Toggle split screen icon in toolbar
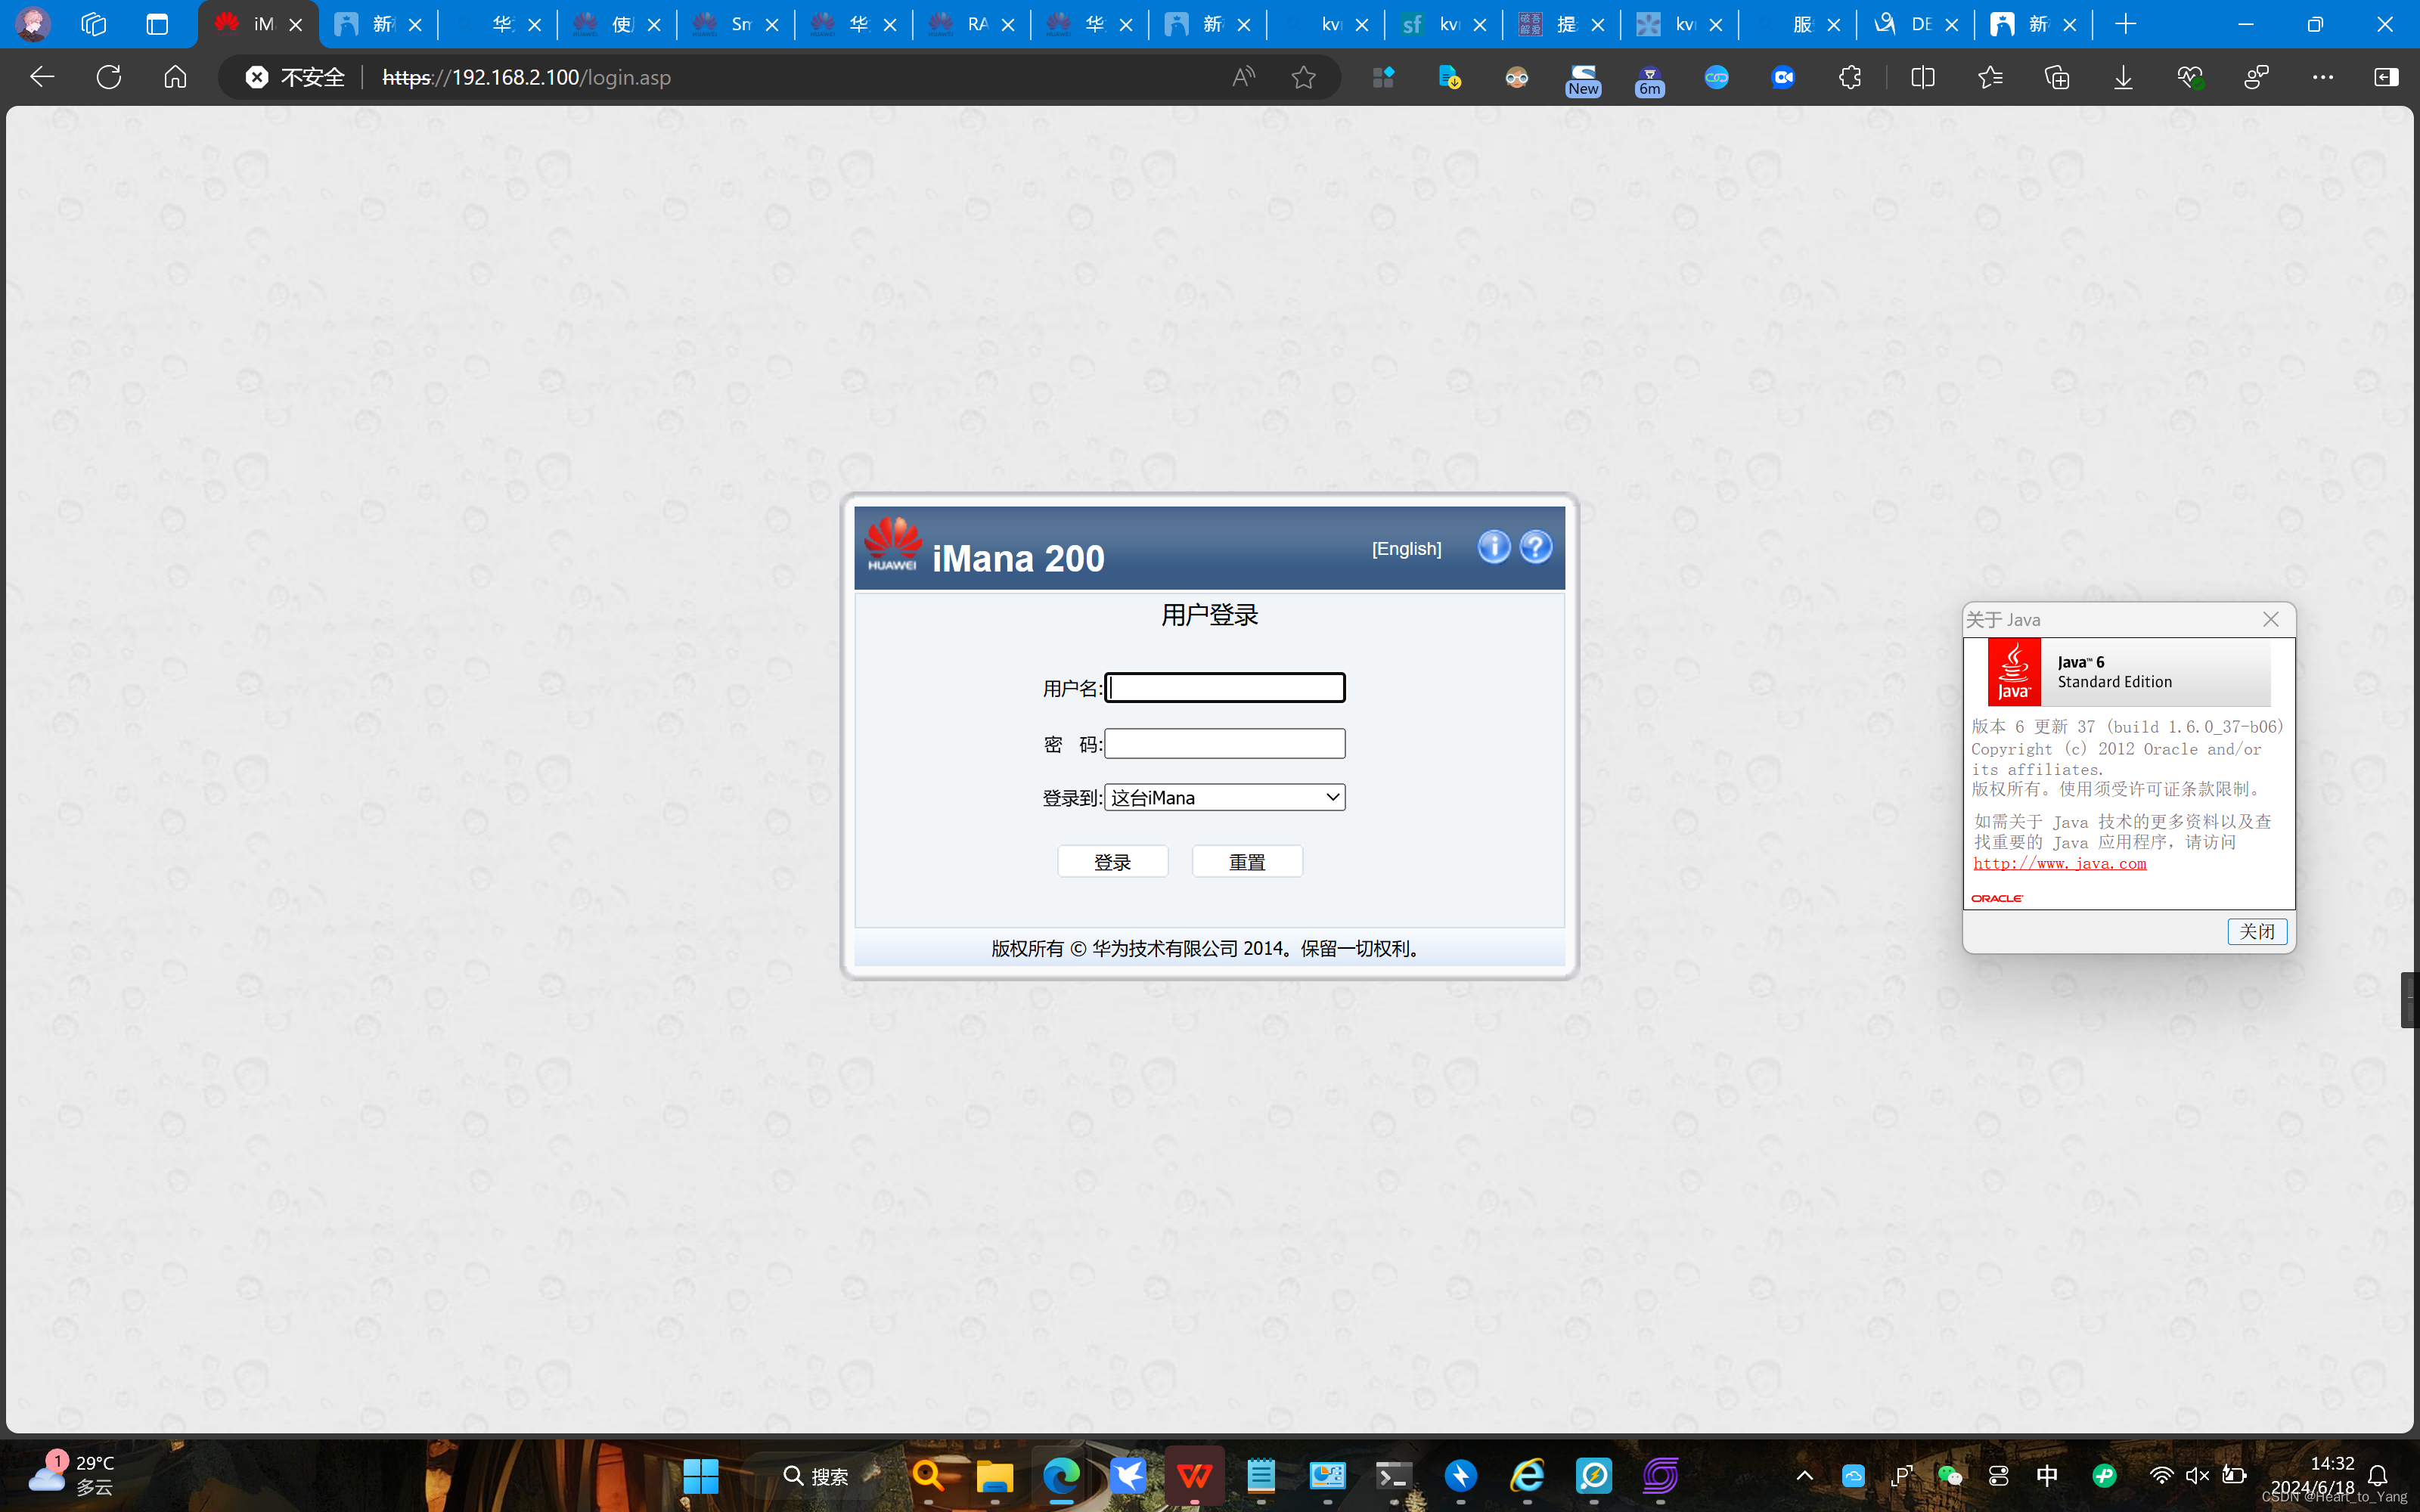This screenshot has width=2420, height=1512. click(1922, 77)
